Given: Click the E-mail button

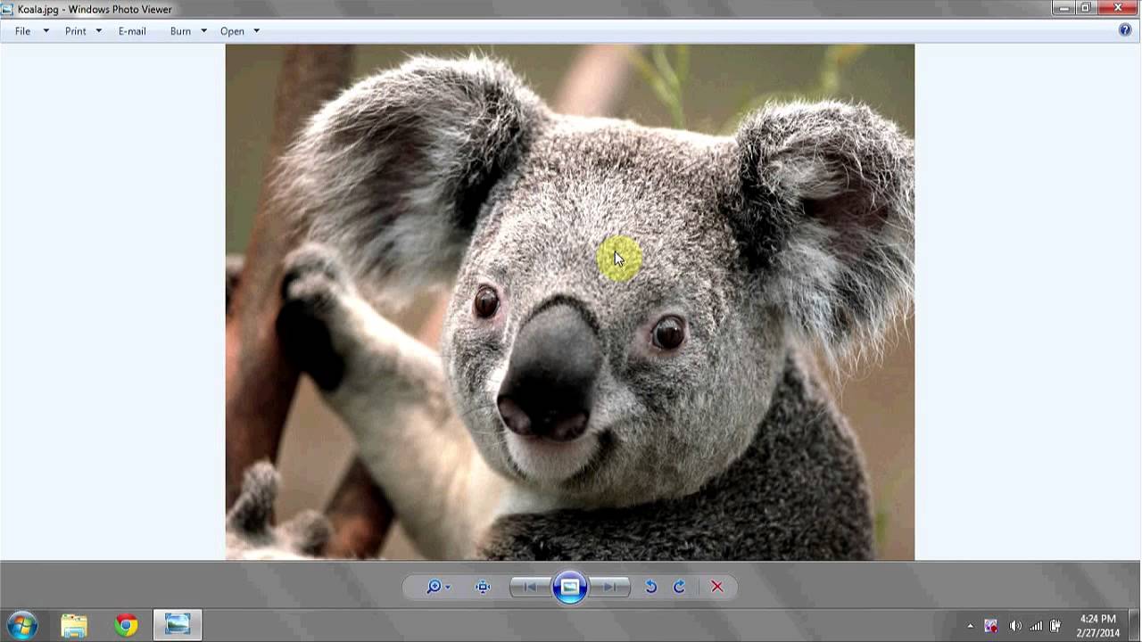Looking at the screenshot, I should click(x=132, y=31).
